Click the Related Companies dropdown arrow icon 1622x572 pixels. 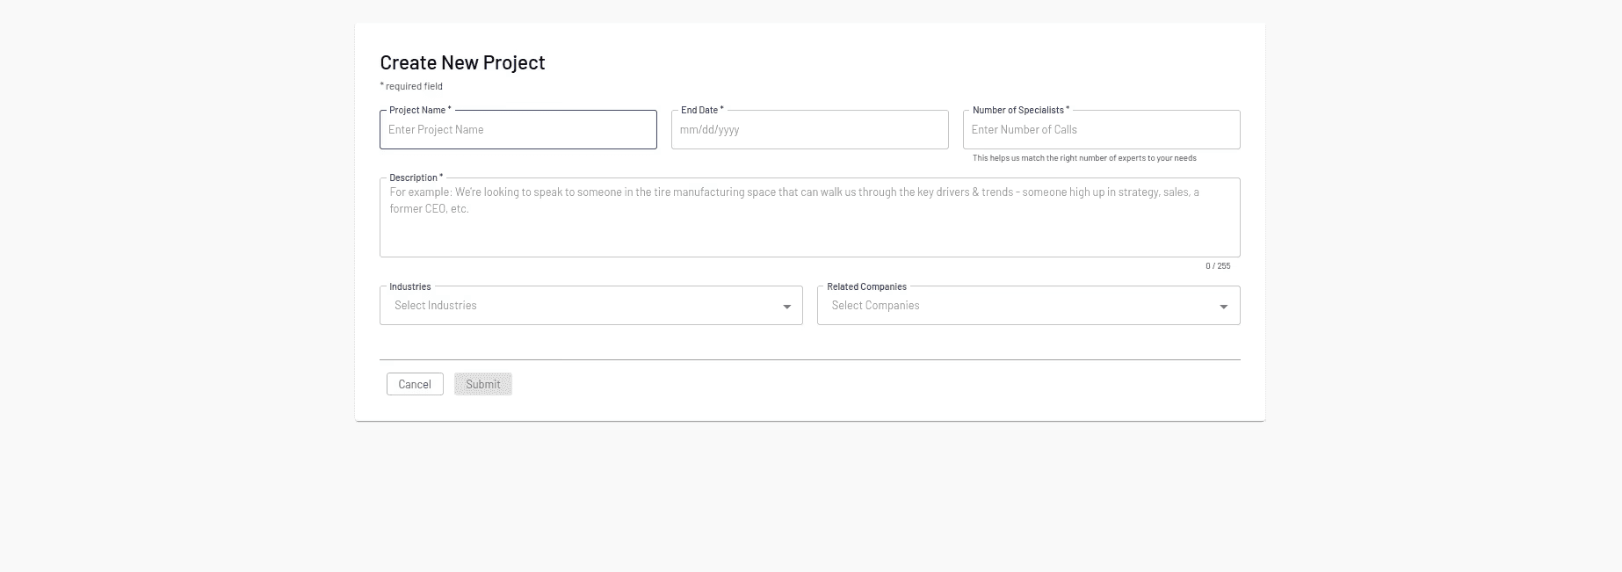click(1223, 307)
